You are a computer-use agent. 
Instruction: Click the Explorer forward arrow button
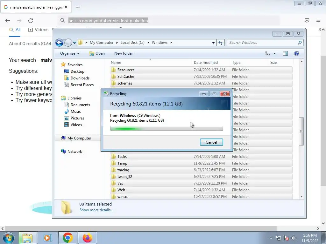[68, 43]
